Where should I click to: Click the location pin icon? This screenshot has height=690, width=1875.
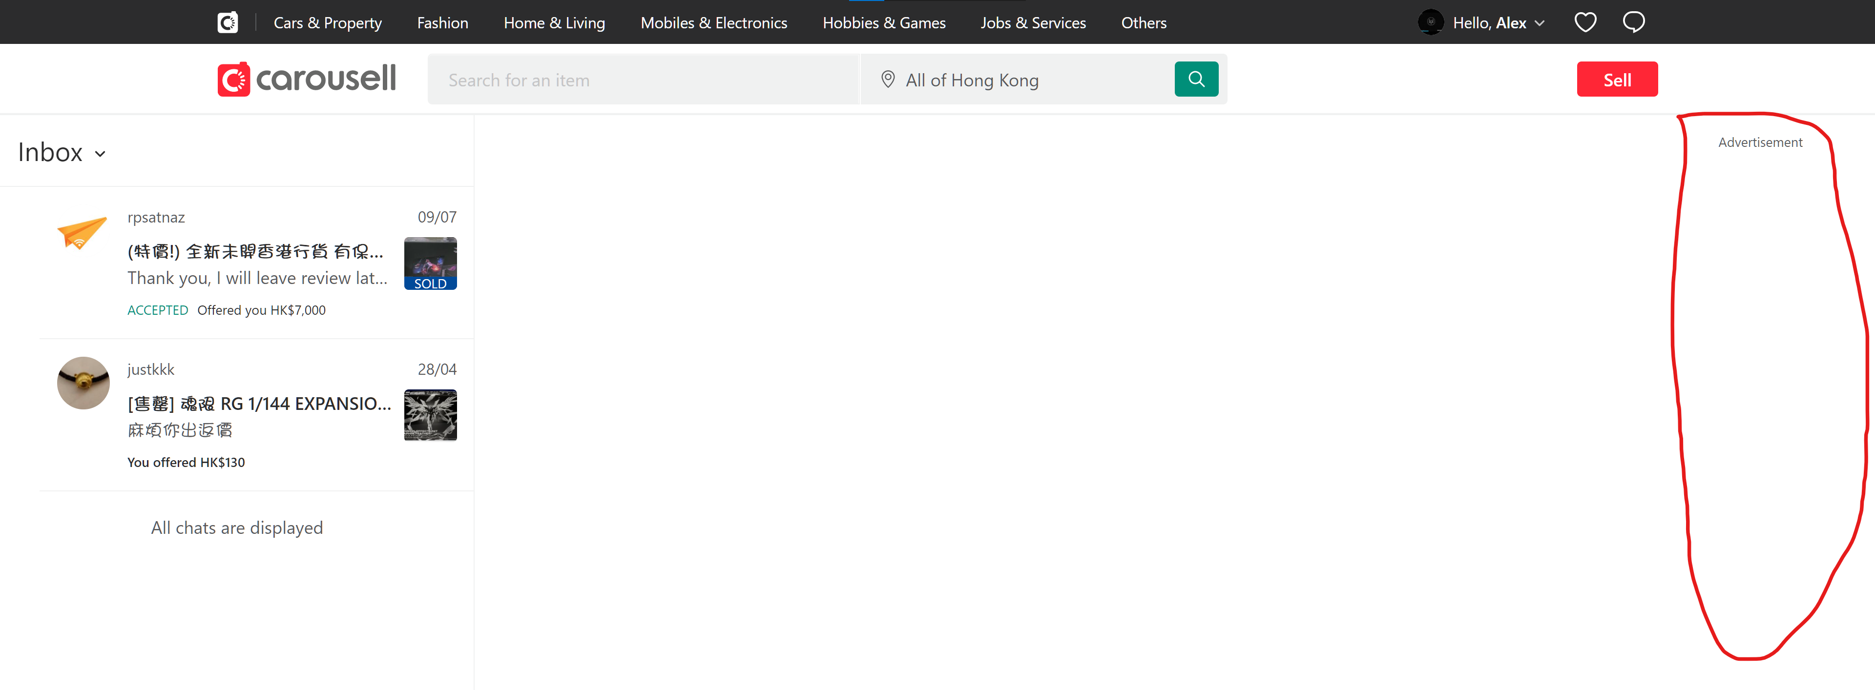(x=887, y=79)
